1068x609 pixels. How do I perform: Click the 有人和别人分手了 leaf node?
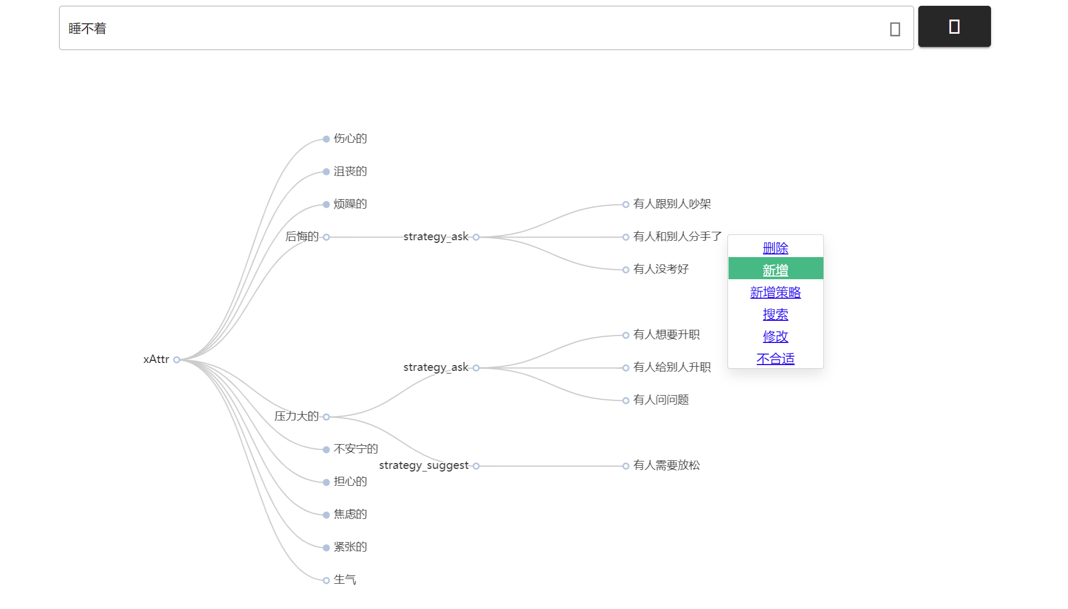pyautogui.click(x=626, y=237)
